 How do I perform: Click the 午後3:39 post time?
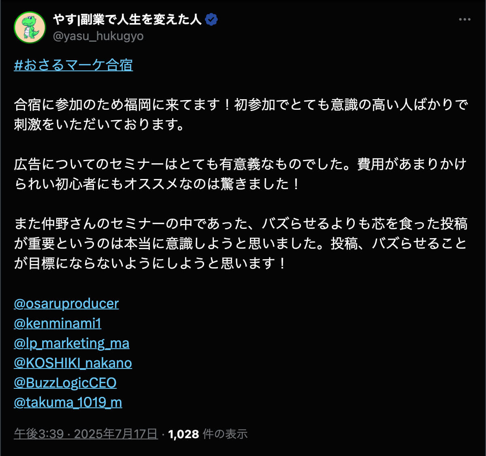[x=39, y=434]
